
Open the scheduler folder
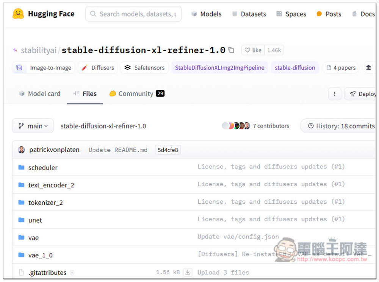point(43,168)
